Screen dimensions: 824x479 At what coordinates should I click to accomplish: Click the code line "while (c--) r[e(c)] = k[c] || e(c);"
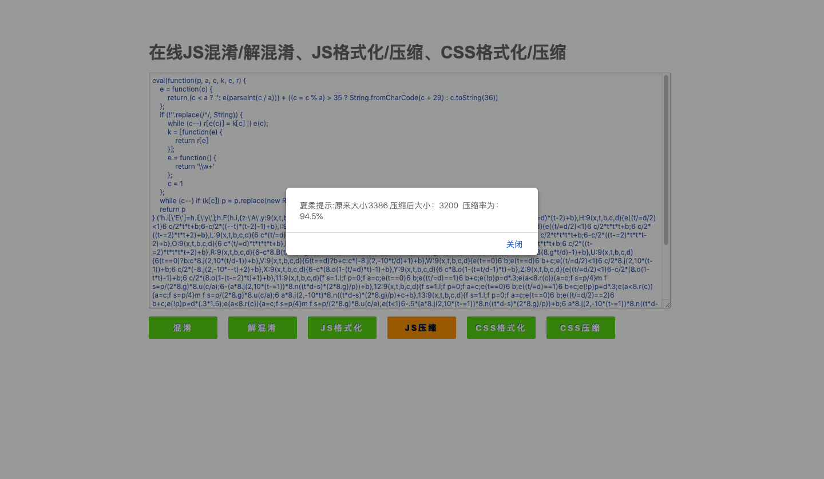click(x=218, y=124)
